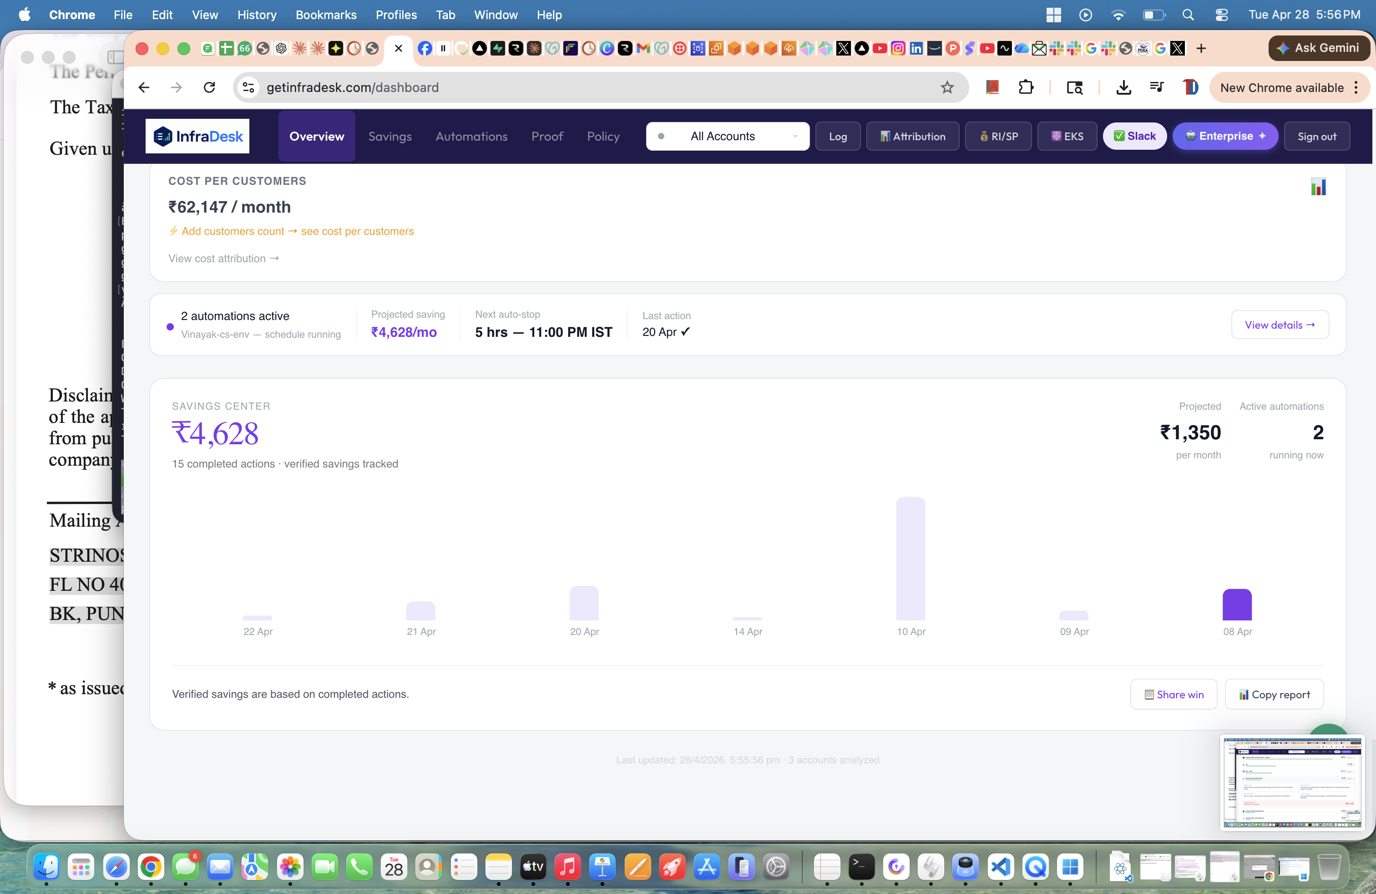Switch to the Gmail tab
This screenshot has width=1376, height=894.
(x=643, y=49)
